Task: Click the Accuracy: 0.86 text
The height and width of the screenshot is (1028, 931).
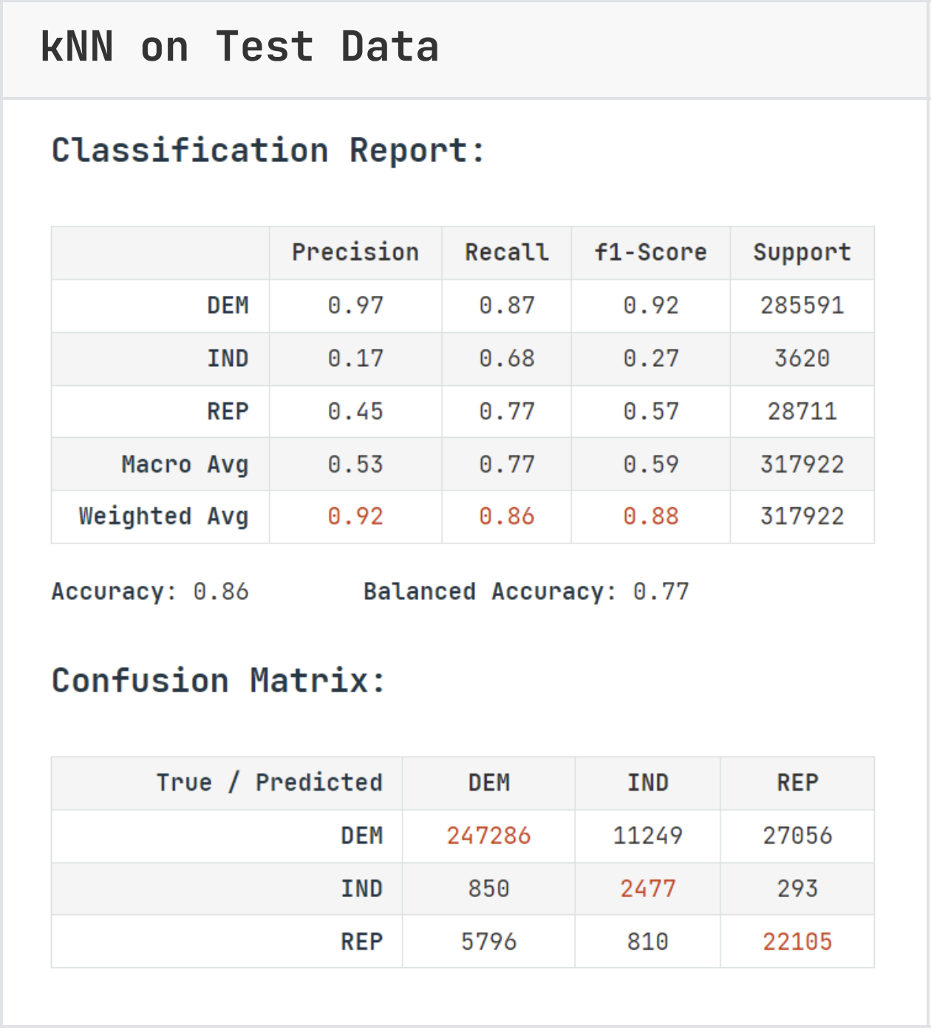Action: [150, 592]
